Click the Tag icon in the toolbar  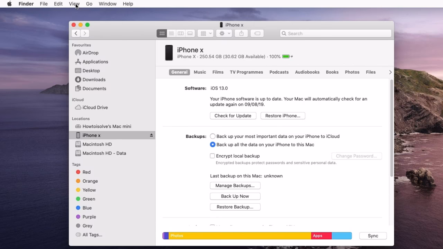(x=257, y=33)
